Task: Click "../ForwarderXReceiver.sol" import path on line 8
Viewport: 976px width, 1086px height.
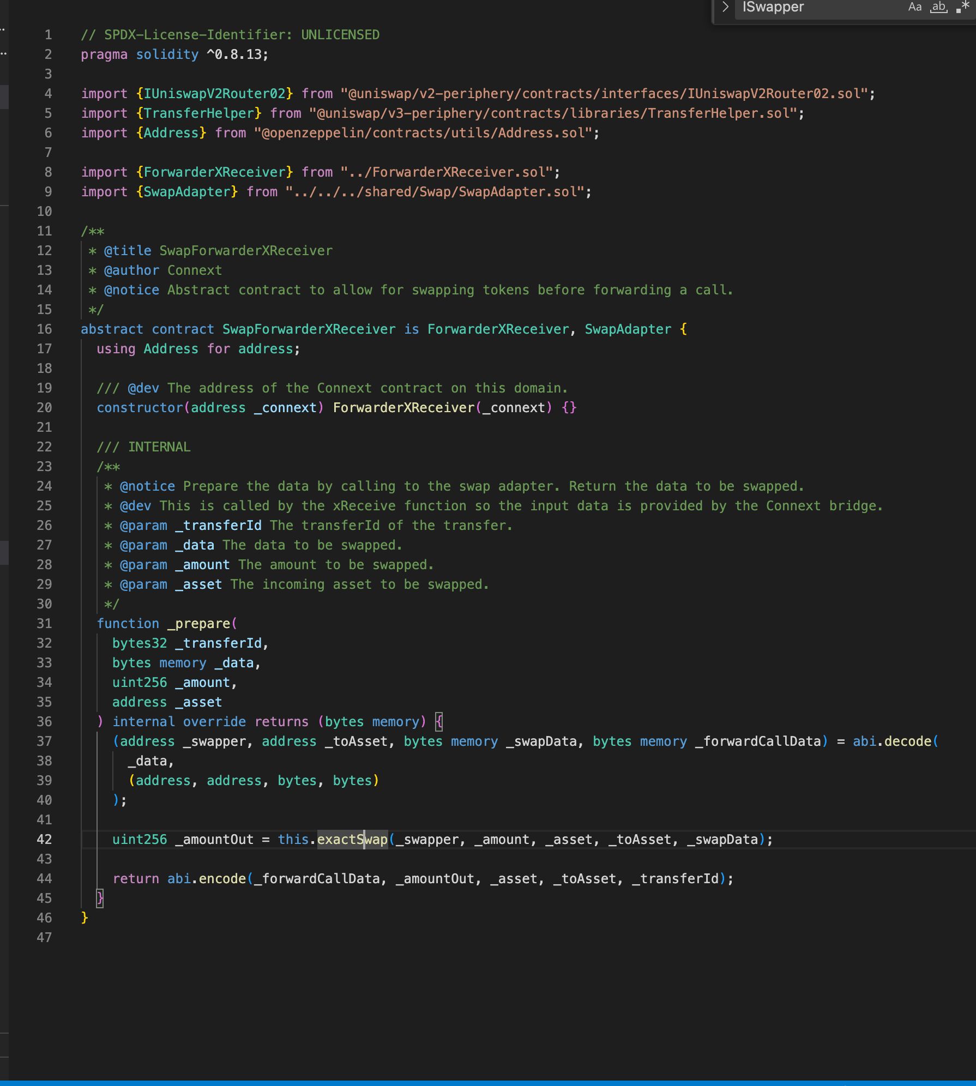Action: click(447, 172)
